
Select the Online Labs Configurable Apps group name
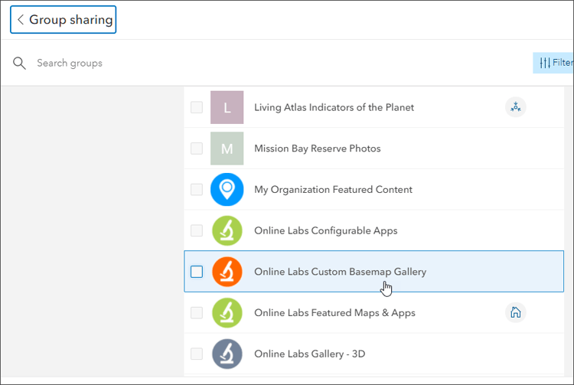coord(325,230)
